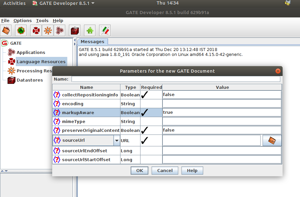Open the sourceUrl file browser icon
Screen dimensions: 300x197
(272, 140)
